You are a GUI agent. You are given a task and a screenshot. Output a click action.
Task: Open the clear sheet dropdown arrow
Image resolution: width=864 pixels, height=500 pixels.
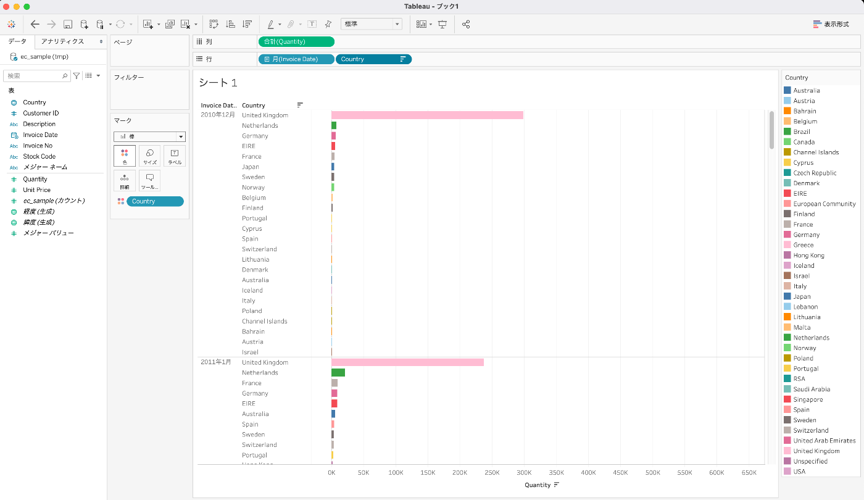tap(196, 25)
